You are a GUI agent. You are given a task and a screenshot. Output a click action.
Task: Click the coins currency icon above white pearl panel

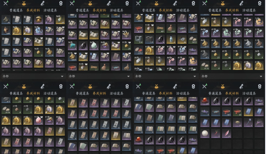[x=223, y=87]
